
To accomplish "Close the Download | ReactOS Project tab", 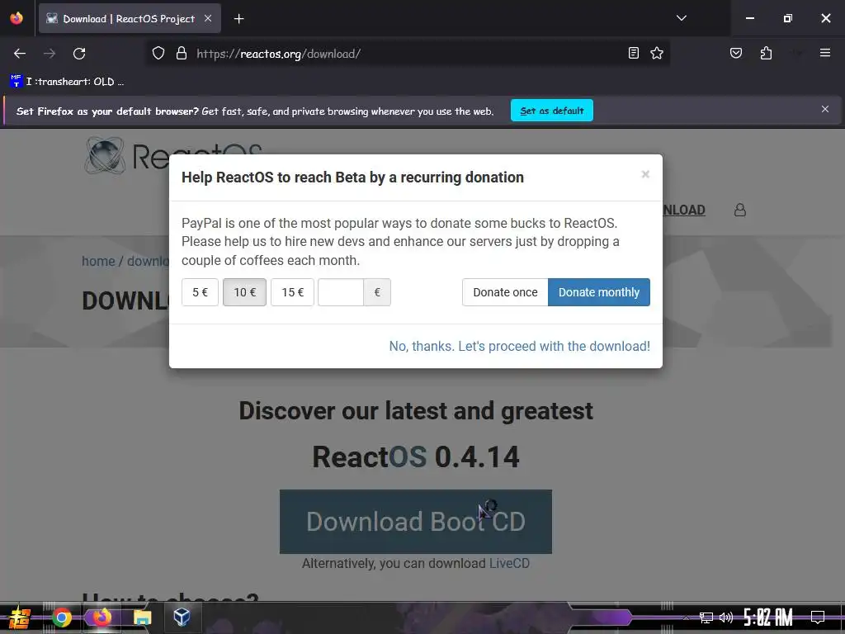I will tap(208, 18).
